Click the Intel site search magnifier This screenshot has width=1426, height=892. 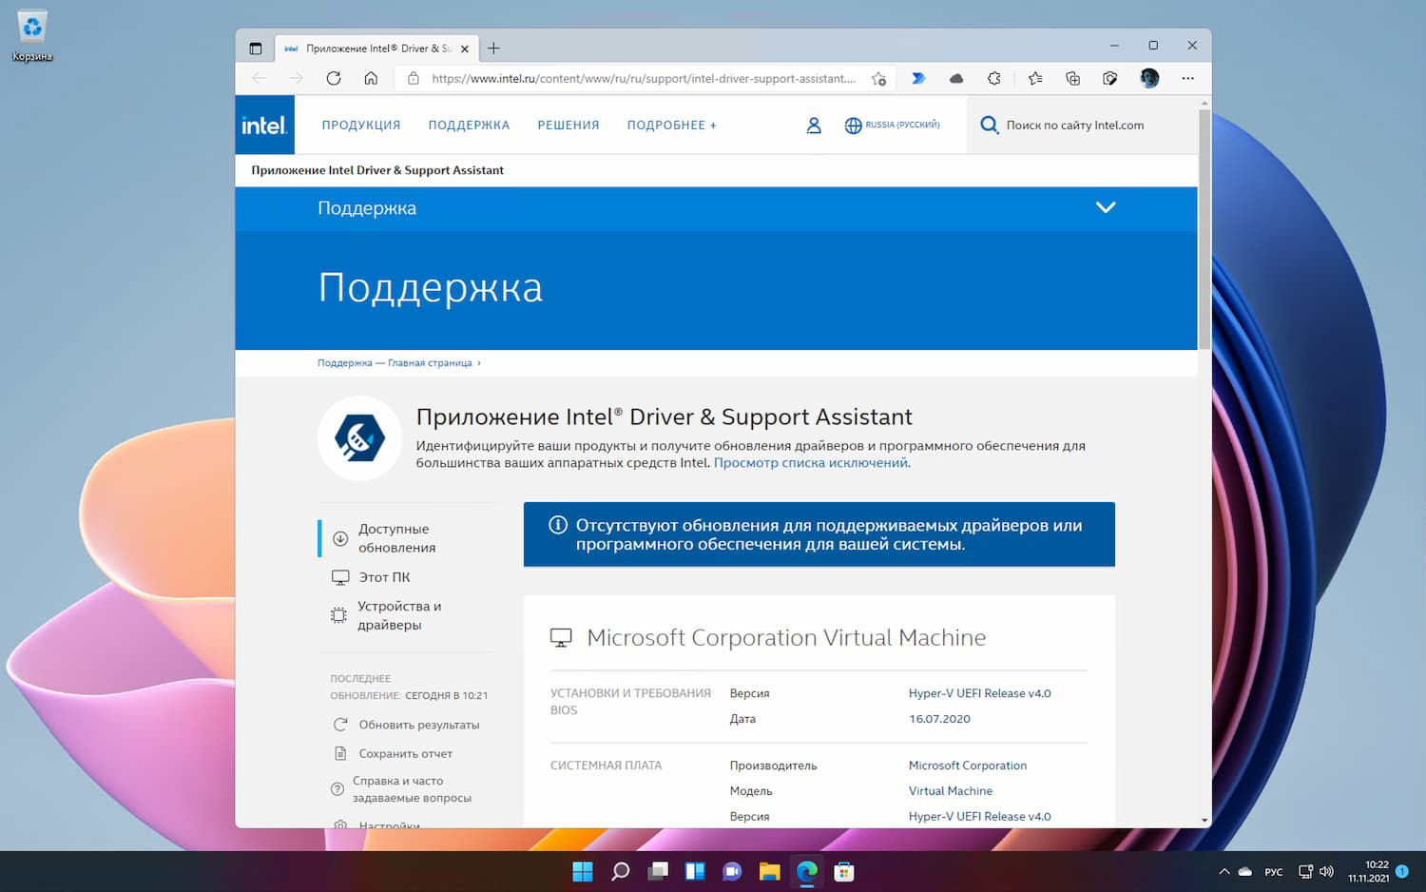point(990,126)
